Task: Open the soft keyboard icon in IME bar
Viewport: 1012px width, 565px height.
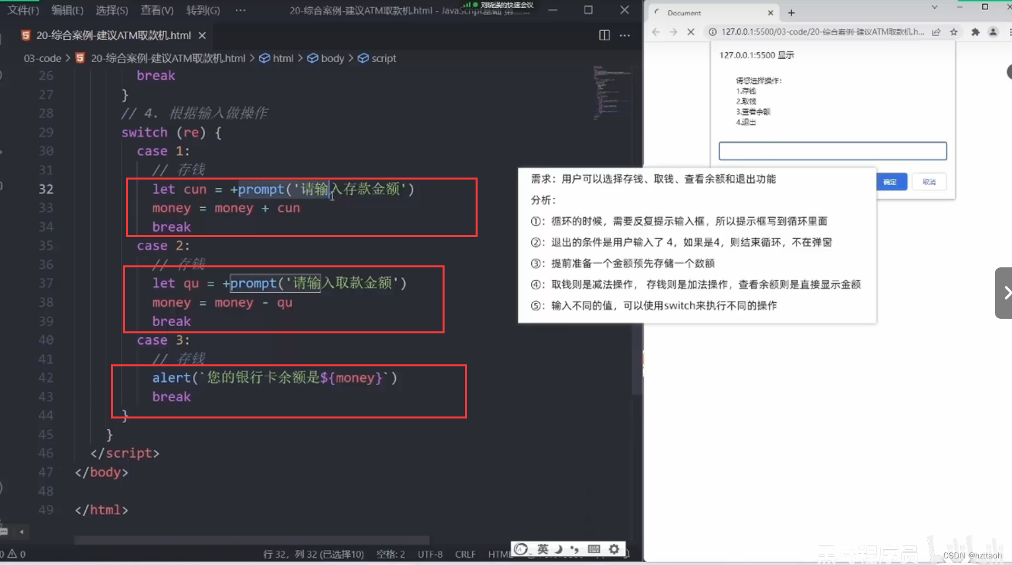Action: click(x=594, y=548)
